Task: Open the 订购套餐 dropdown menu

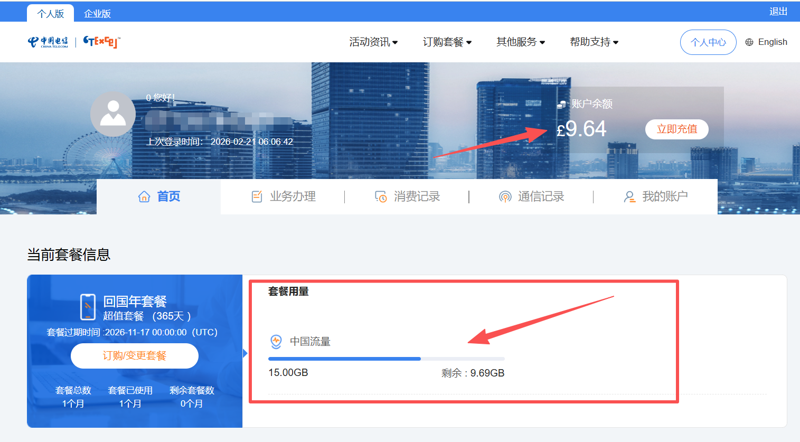Action: (x=447, y=42)
